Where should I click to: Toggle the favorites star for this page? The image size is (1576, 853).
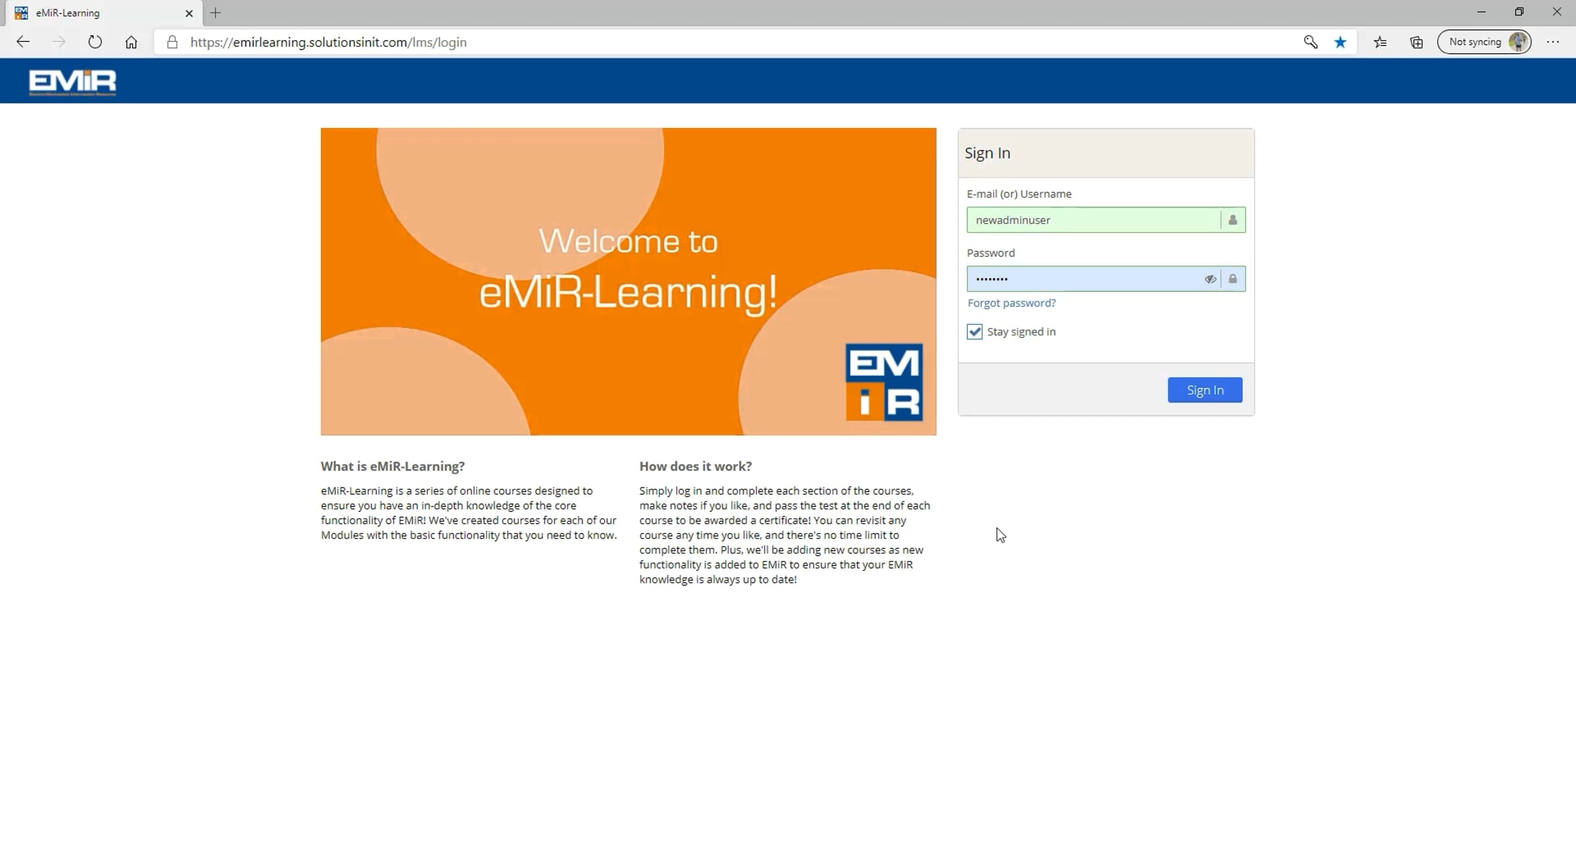pyautogui.click(x=1340, y=42)
